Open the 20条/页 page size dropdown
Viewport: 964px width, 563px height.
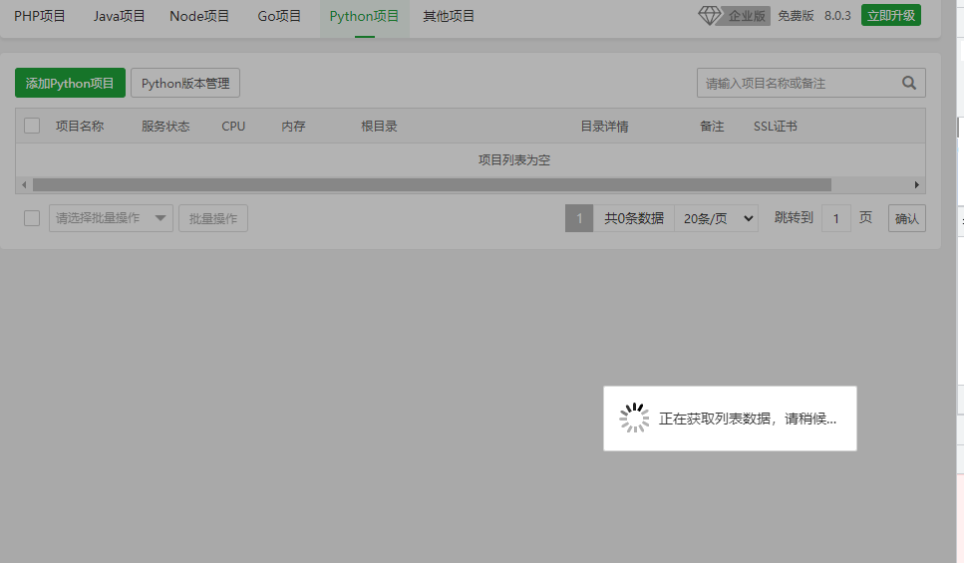717,218
